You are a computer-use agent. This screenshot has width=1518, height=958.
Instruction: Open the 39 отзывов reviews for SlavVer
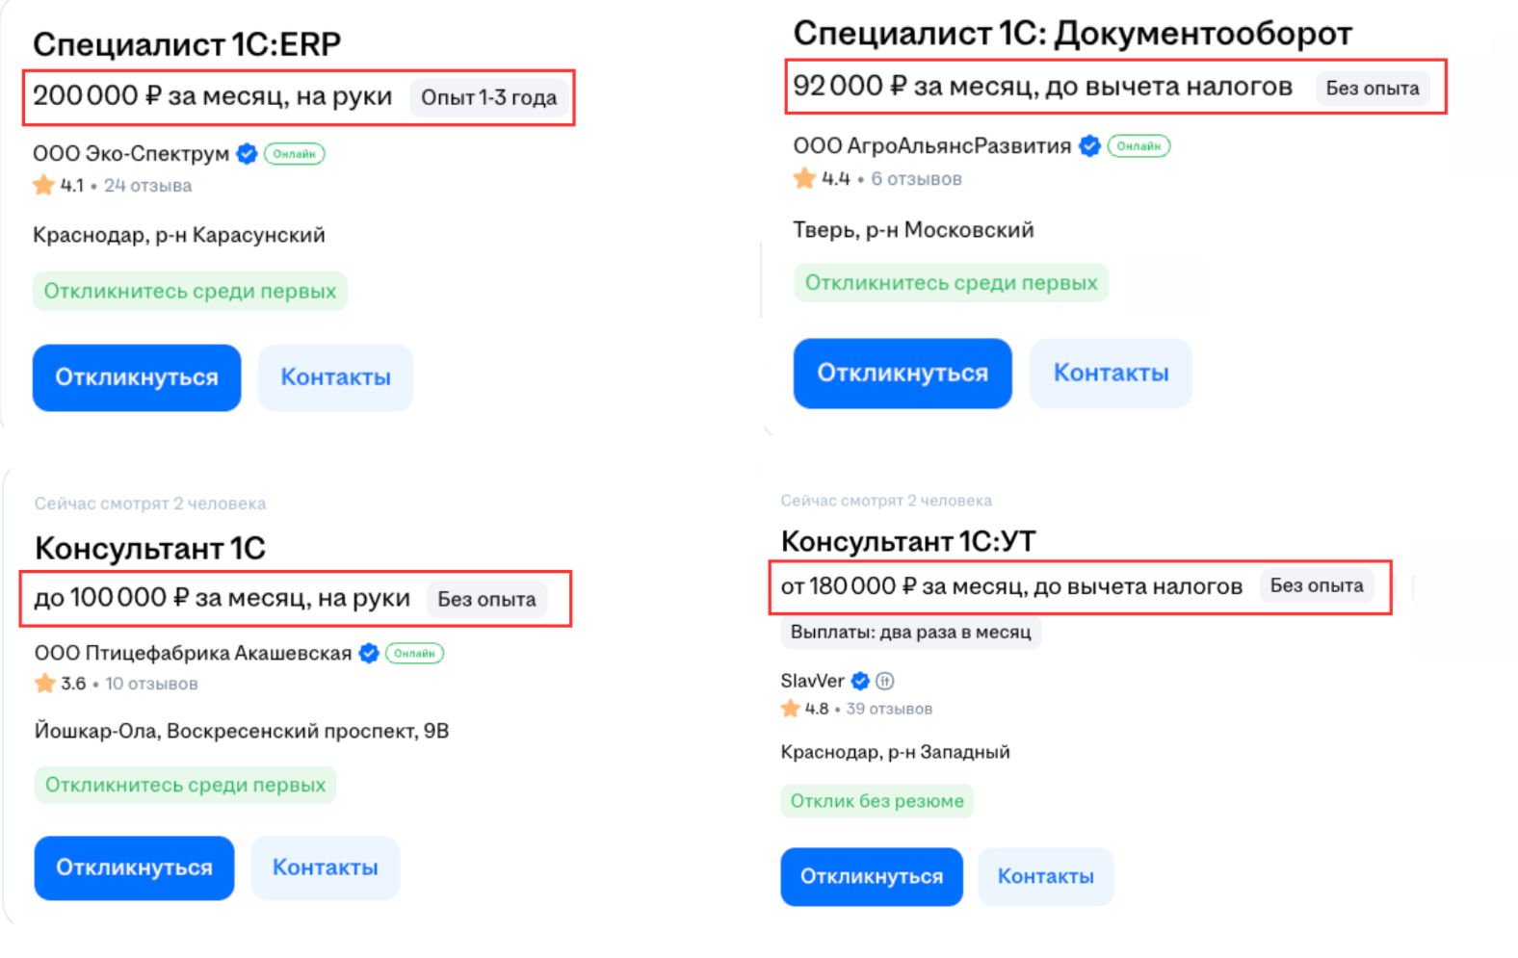(x=889, y=708)
